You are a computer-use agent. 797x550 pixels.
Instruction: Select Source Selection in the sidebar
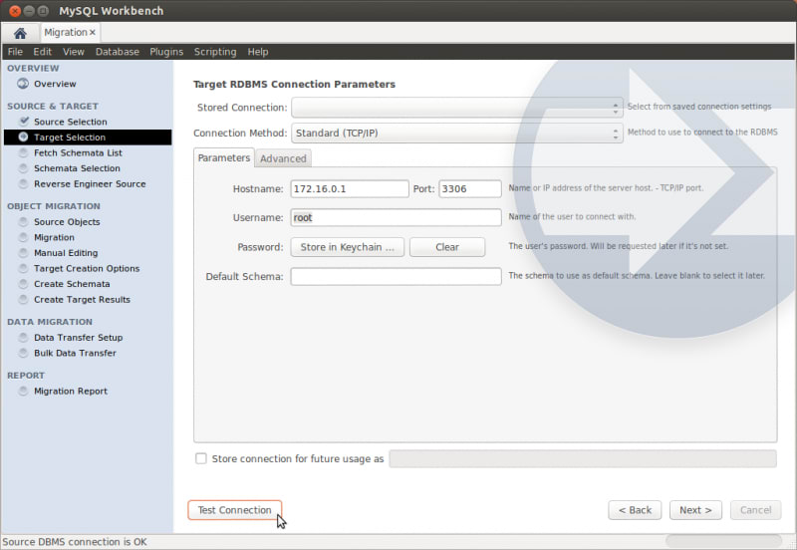pyautogui.click(x=70, y=122)
